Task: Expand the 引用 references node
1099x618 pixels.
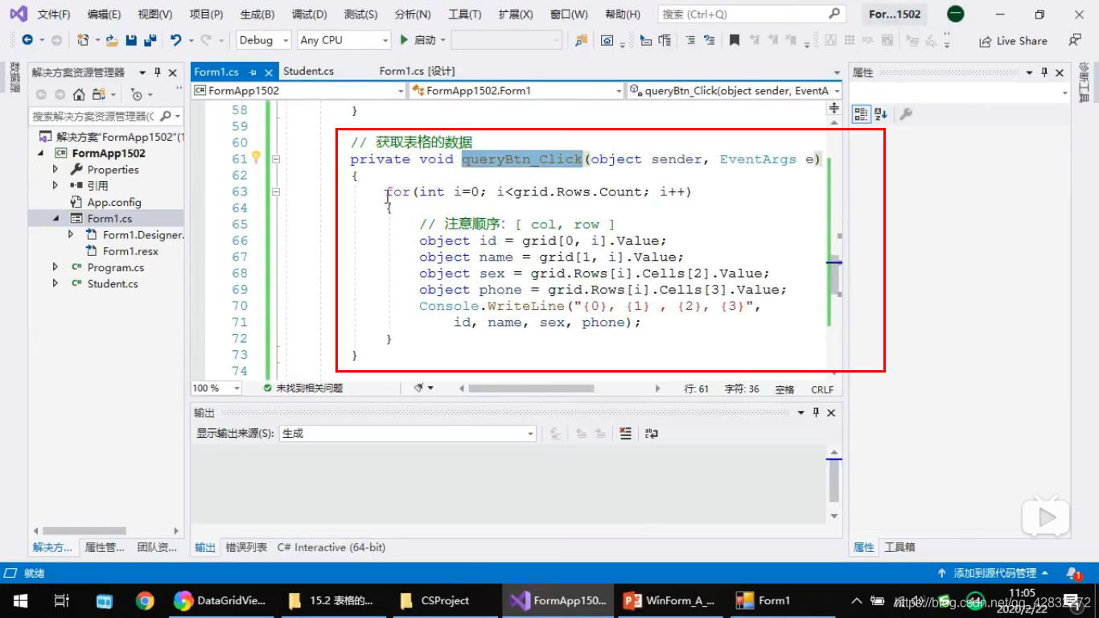Action: [56, 185]
